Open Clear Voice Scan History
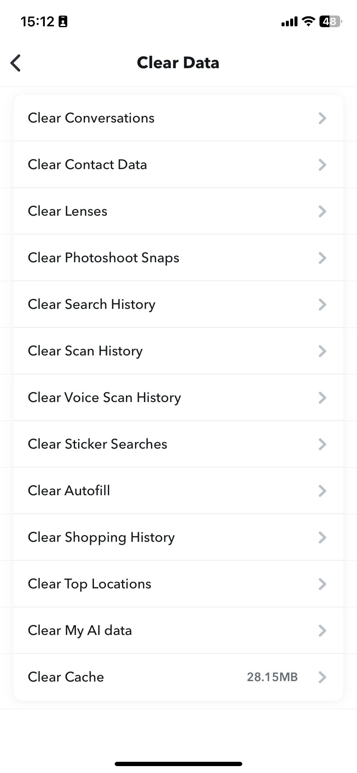Screen dimensions: 357x773 tap(104, 398)
